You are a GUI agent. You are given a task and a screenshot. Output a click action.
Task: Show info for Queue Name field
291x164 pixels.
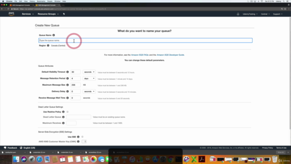point(54,35)
